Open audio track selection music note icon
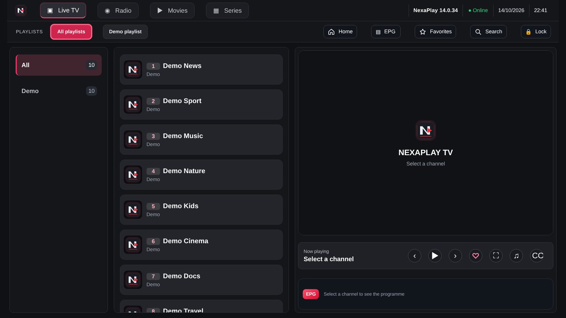Screen dimensions: 566x318 (516, 256)
